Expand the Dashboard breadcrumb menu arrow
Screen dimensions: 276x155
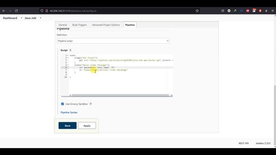coord(22,18)
